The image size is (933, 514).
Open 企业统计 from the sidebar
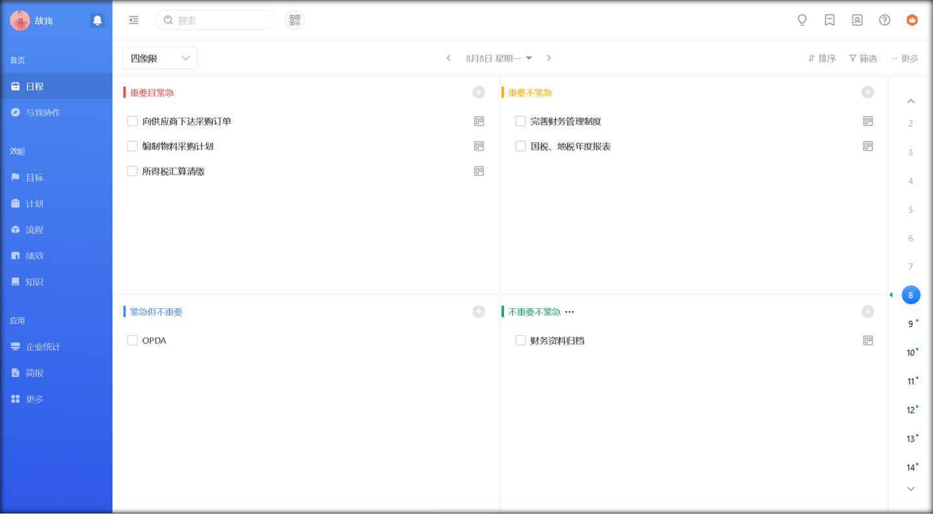click(x=43, y=347)
